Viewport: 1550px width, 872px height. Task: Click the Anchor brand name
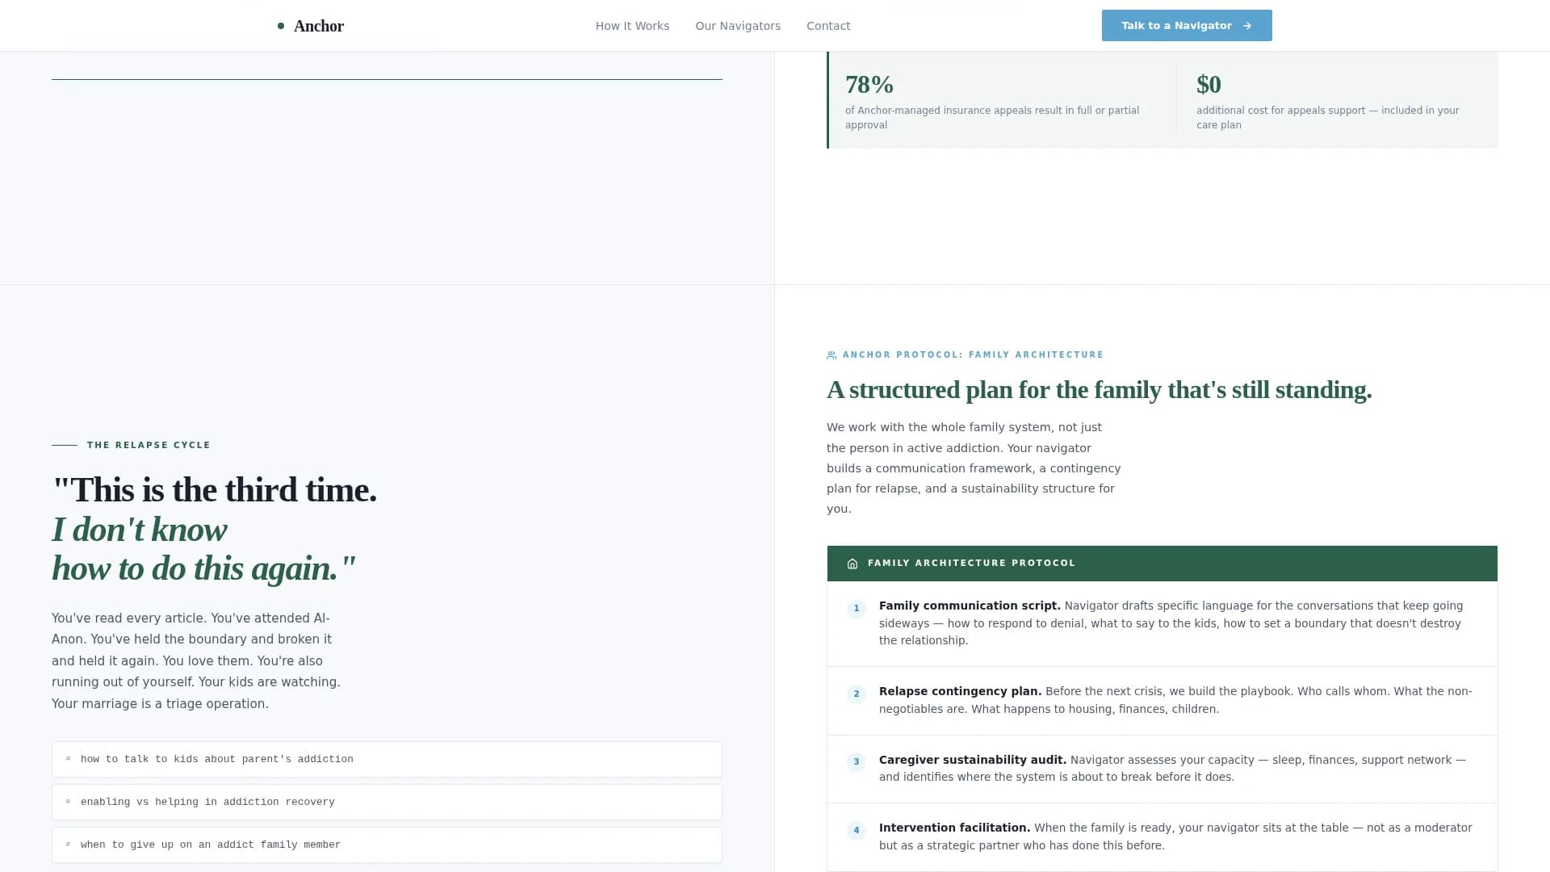pos(319,26)
